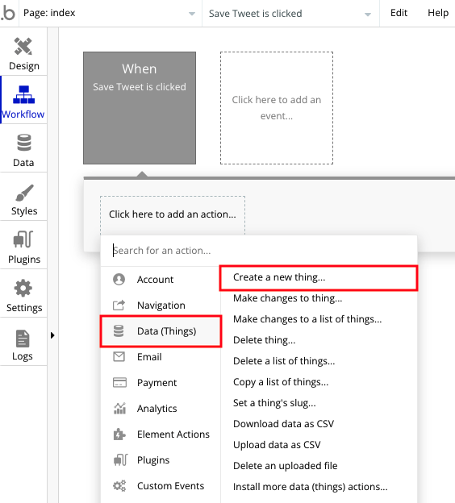Select the When Save Tweet is clicked event

[140, 108]
